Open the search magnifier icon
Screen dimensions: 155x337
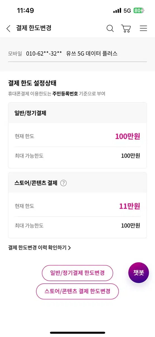(110, 28)
